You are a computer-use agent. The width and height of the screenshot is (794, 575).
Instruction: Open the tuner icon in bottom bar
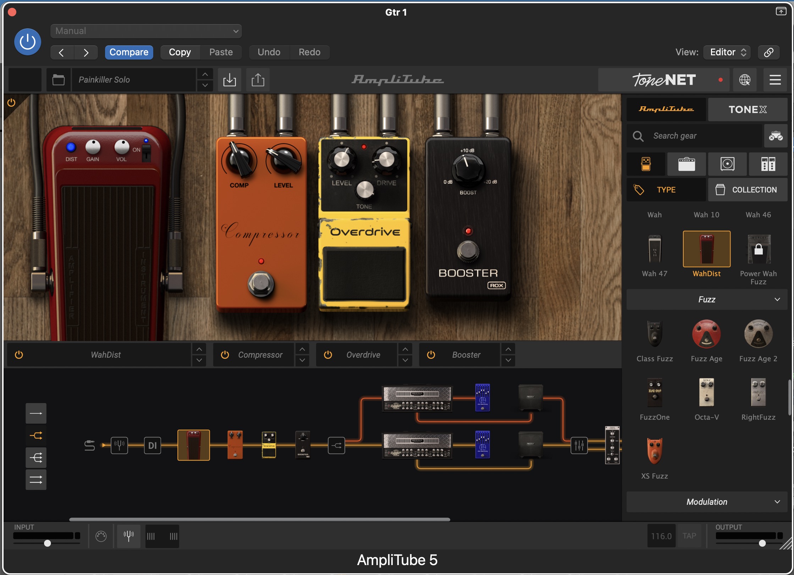click(x=128, y=535)
